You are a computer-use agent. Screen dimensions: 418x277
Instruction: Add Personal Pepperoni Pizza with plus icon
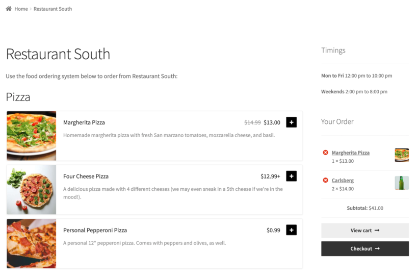[x=291, y=230]
